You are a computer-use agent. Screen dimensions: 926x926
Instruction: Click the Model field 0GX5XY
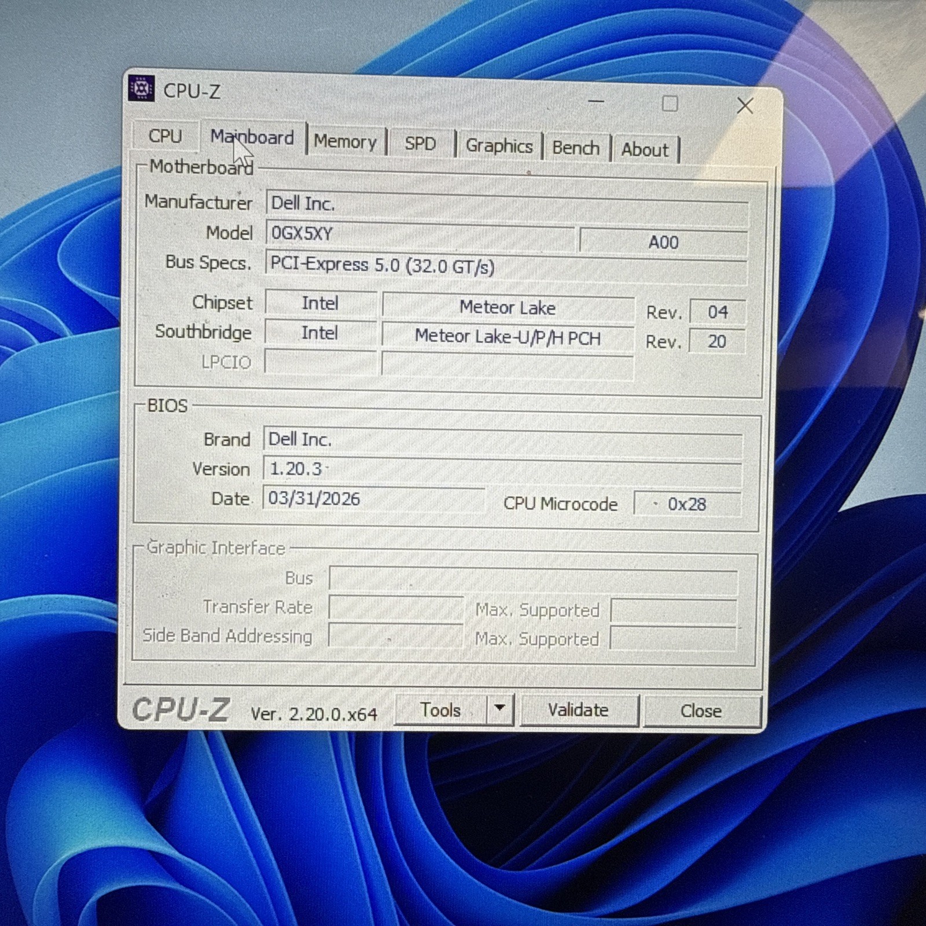pos(420,235)
